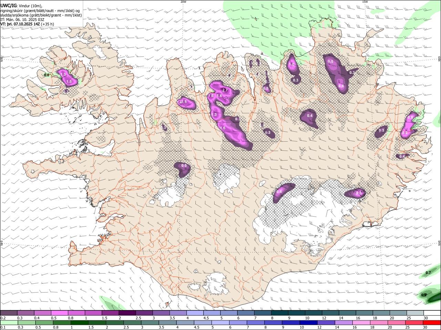Click the '0.2' label on the top legend row
Viewport: 441px width, 330px height.
tap(2, 318)
